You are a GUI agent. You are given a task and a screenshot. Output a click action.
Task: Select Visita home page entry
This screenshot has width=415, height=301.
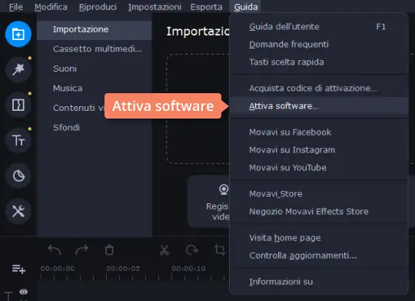319,238
